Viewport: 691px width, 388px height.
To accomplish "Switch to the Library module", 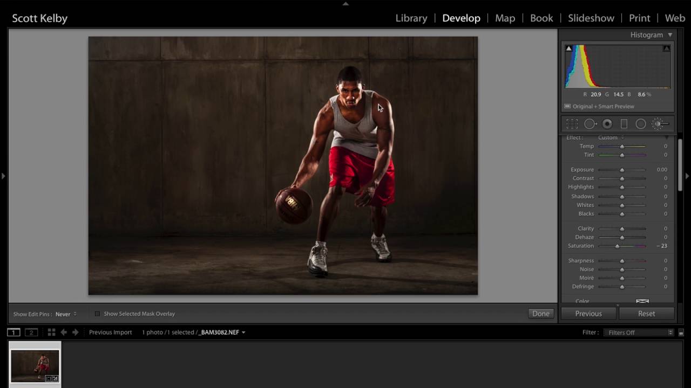I will coord(411,18).
